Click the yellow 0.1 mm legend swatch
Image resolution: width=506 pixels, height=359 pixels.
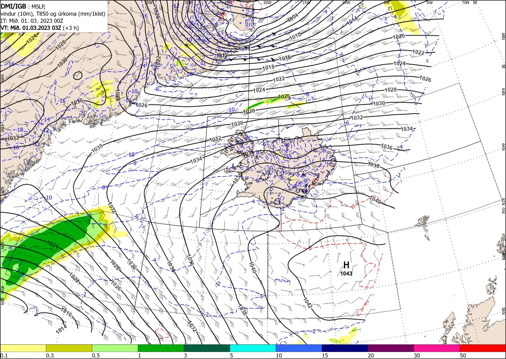pos(23,348)
